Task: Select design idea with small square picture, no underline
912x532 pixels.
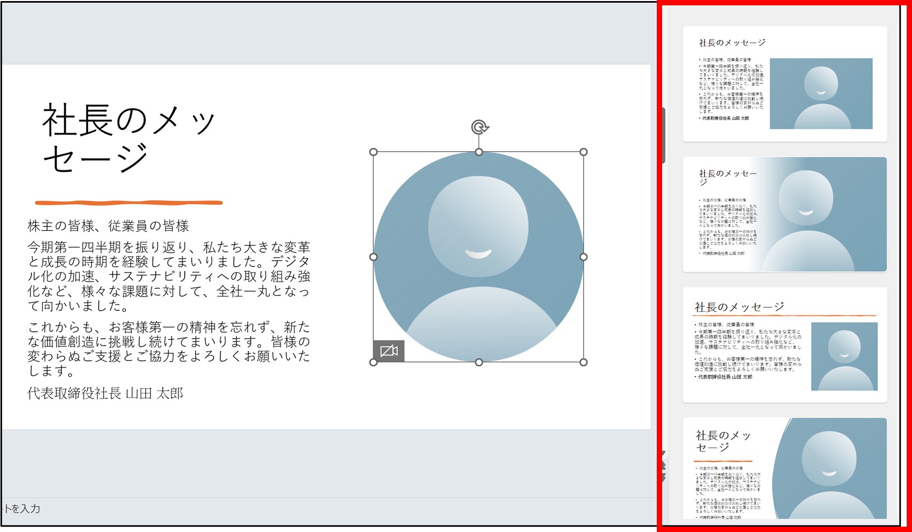Action: coord(784,84)
